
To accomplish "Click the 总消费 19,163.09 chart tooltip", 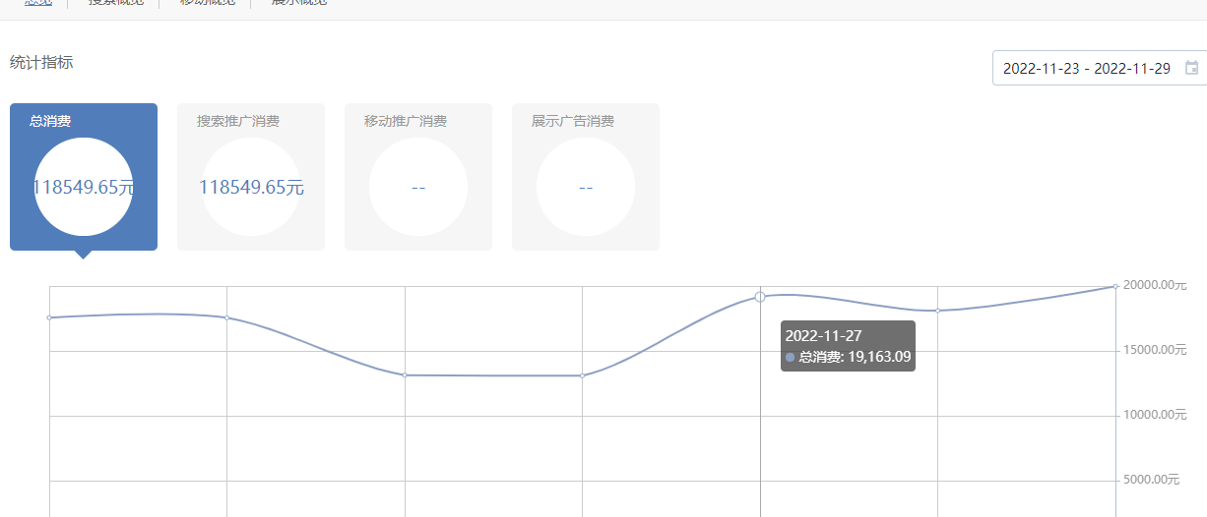I will [x=848, y=346].
